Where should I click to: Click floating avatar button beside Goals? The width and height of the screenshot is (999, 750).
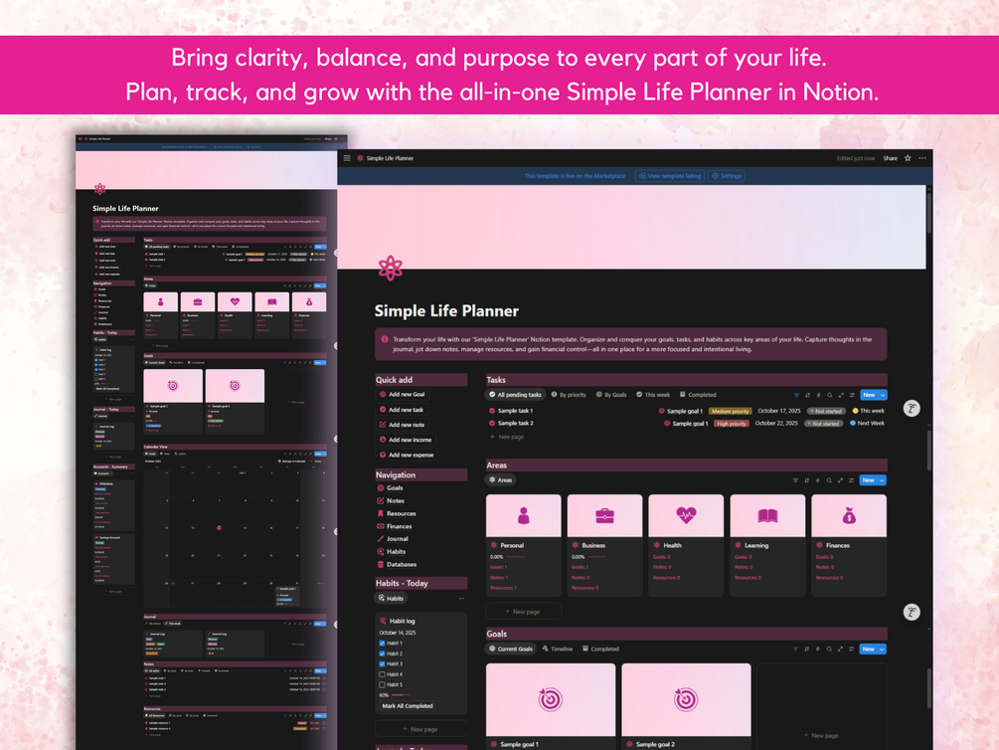pyautogui.click(x=912, y=613)
